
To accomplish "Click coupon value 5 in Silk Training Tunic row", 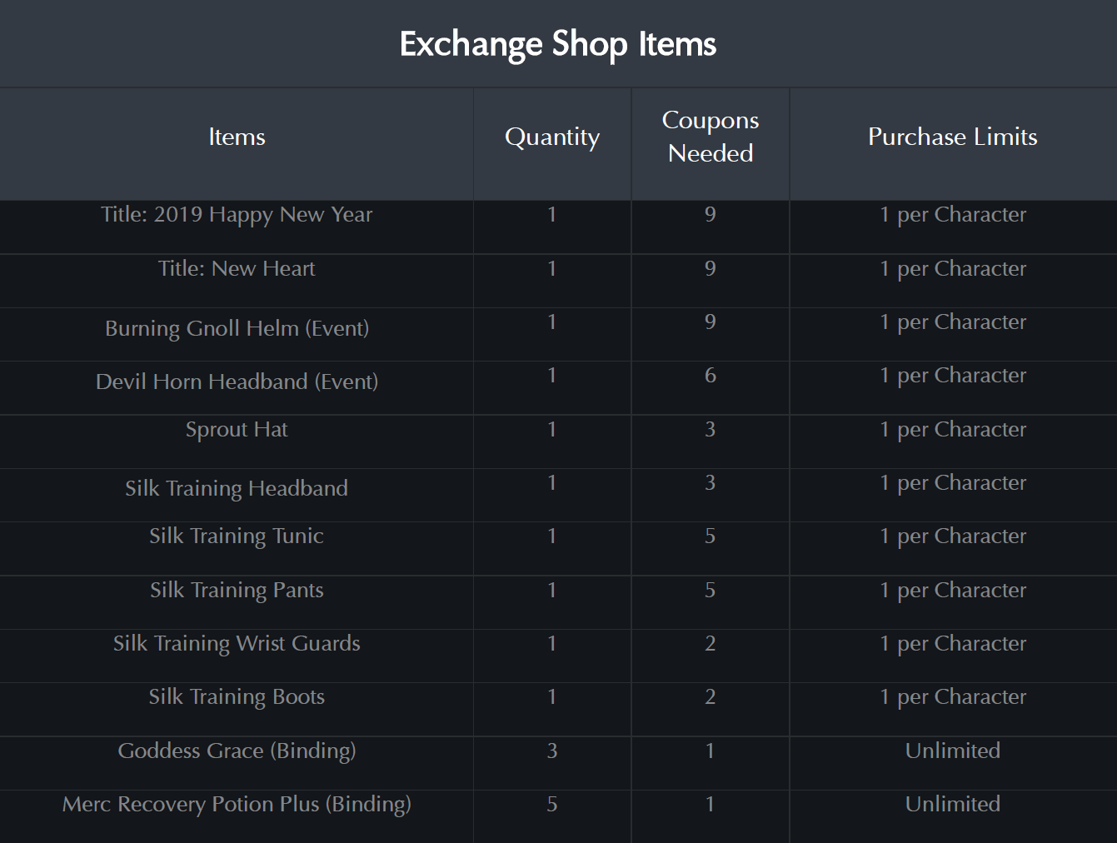I will coord(711,536).
